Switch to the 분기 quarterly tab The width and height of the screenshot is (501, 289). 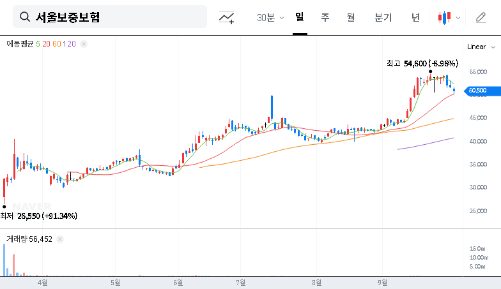point(383,17)
